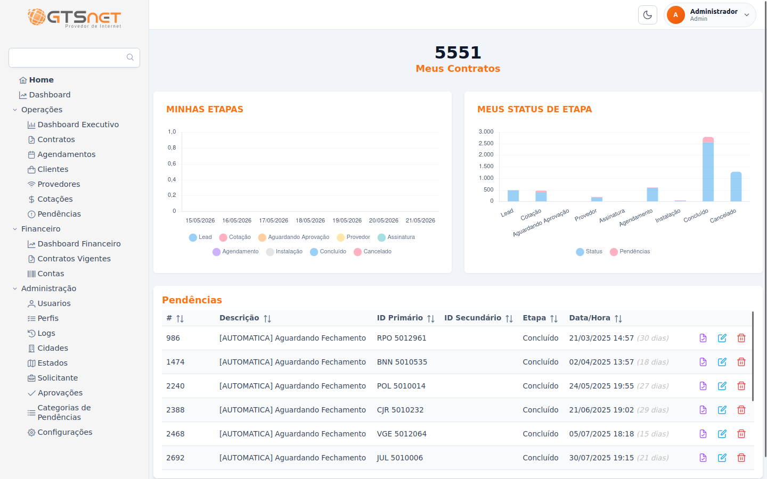Click the Estados map icon
Image resolution: width=767 pixels, height=479 pixels.
(x=31, y=363)
